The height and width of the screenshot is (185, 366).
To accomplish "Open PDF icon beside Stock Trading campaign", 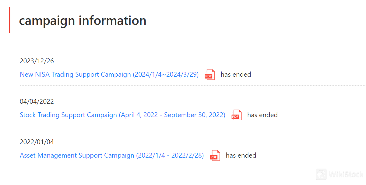I will [x=237, y=115].
